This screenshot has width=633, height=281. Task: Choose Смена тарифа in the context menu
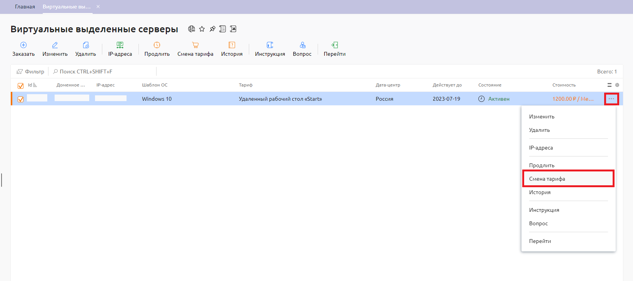coord(568,179)
